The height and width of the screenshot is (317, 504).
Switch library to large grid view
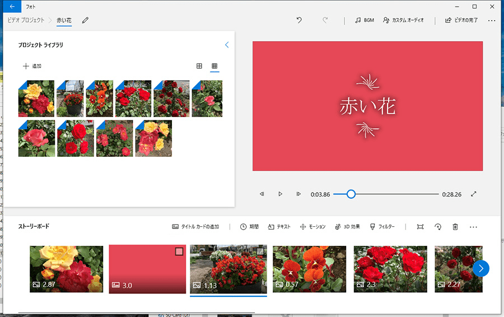[199, 66]
